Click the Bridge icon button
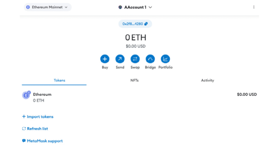 coord(150,59)
